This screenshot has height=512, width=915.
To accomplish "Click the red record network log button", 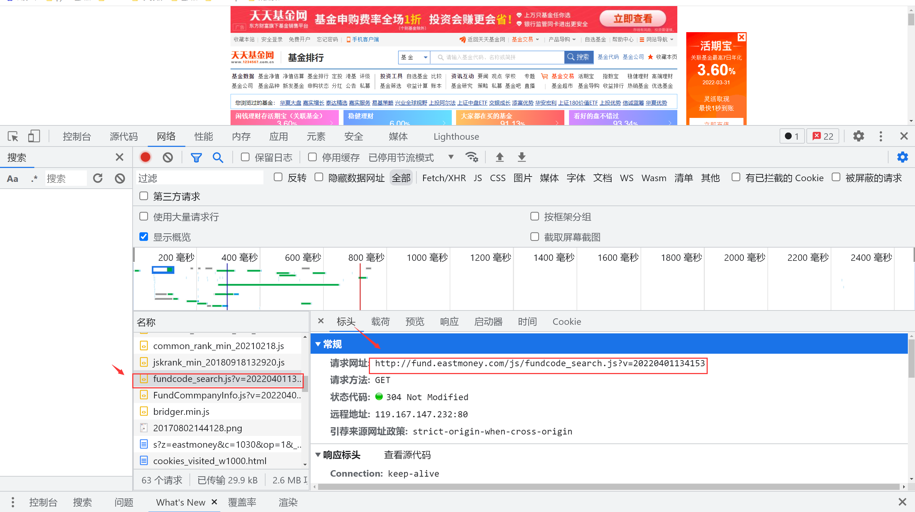I will pyautogui.click(x=145, y=157).
